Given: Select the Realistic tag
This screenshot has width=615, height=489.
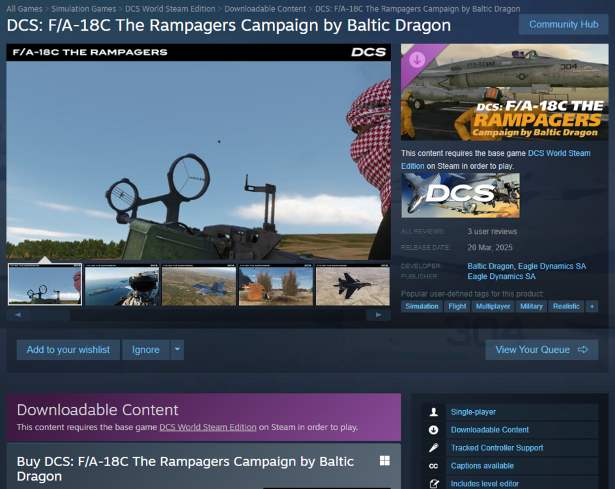Looking at the screenshot, I should (x=566, y=306).
